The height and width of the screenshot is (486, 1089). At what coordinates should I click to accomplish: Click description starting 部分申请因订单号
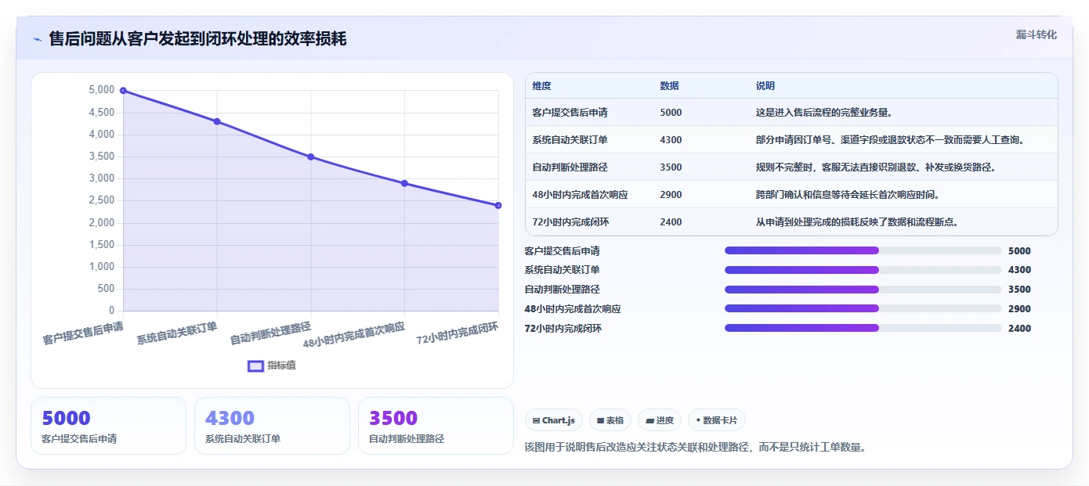(890, 140)
